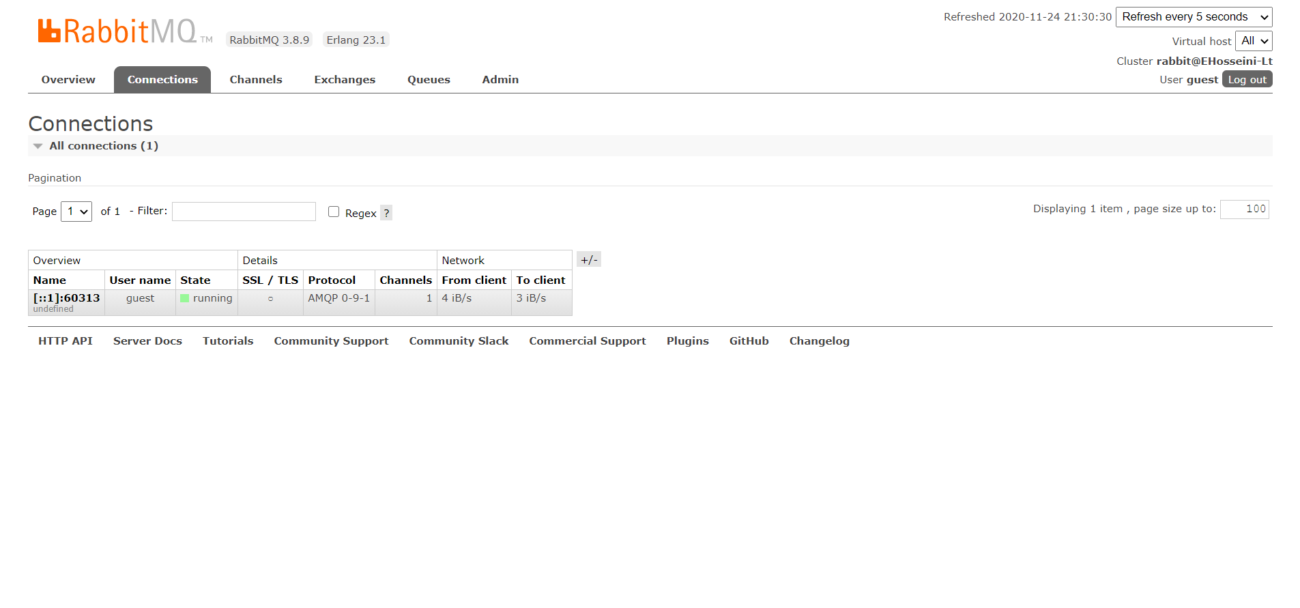1300x608 pixels.
Task: Click the SSL/TLS circle indicator
Action: (270, 299)
